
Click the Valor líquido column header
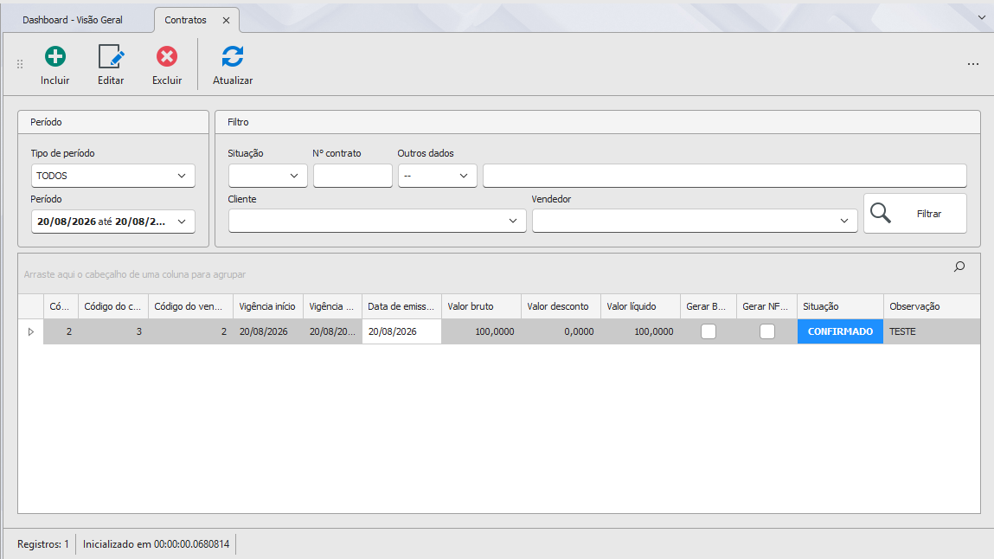tap(640, 306)
